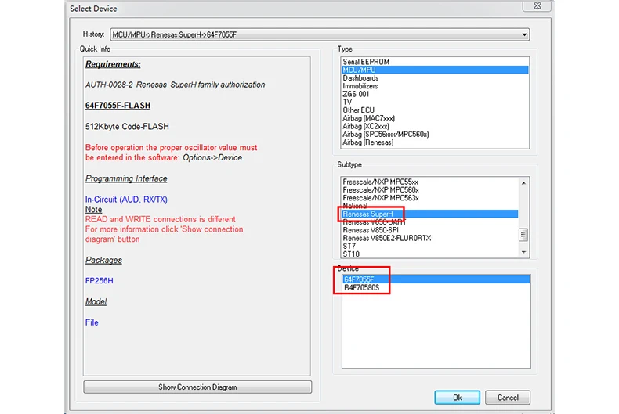The width and height of the screenshot is (619, 414).
Task: Select Freescale/NXP MPC563x subtype
Action: tap(430, 198)
